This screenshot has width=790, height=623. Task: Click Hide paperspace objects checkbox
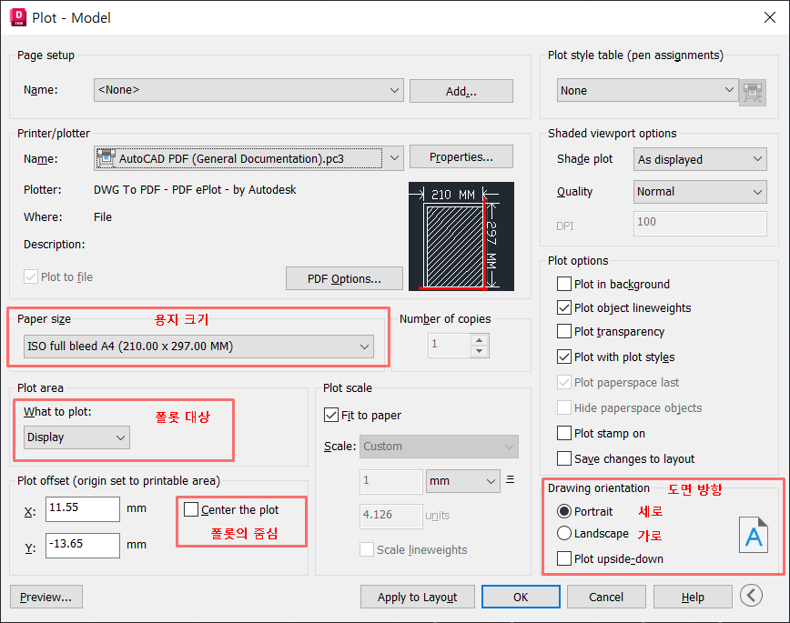click(563, 407)
